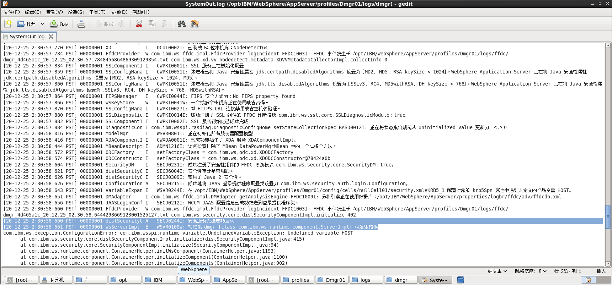Switch to 计算机 window in taskbar
612x285 pixels.
56,280
